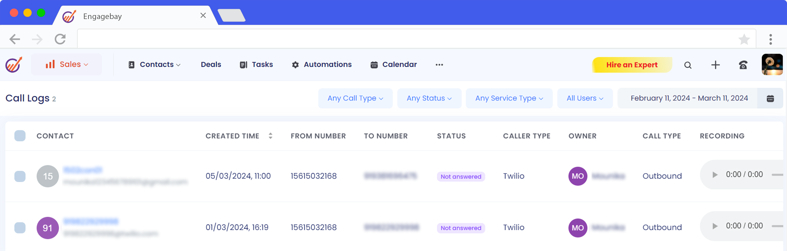Click the plus add-new icon

coord(715,65)
